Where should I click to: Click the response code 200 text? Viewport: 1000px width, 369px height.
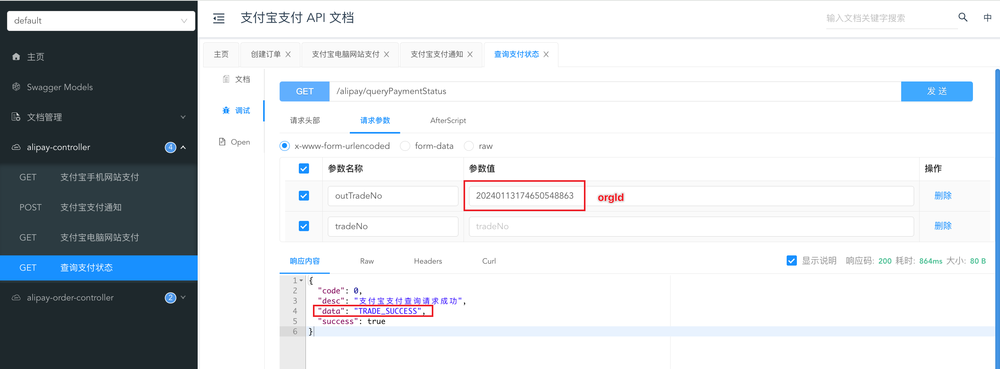(x=885, y=261)
